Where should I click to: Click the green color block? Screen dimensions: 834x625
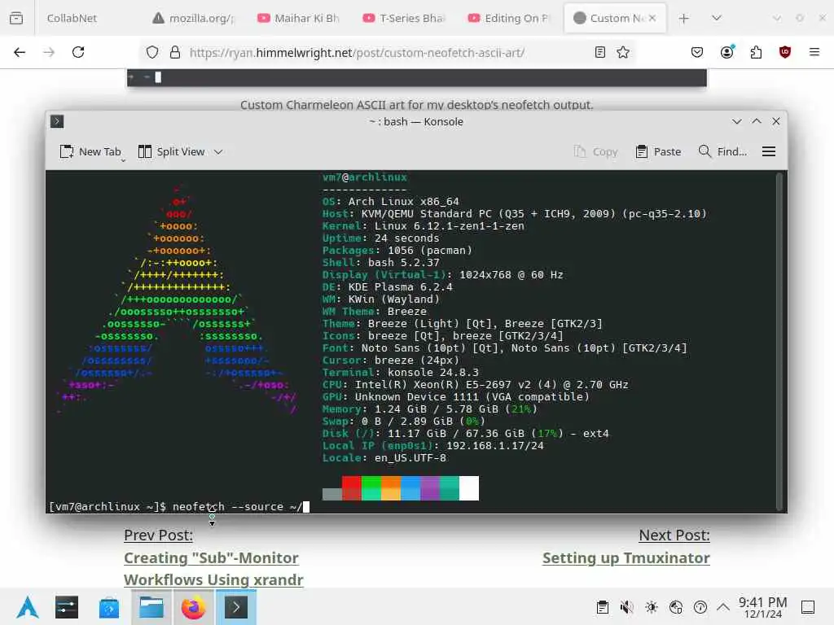371,488
